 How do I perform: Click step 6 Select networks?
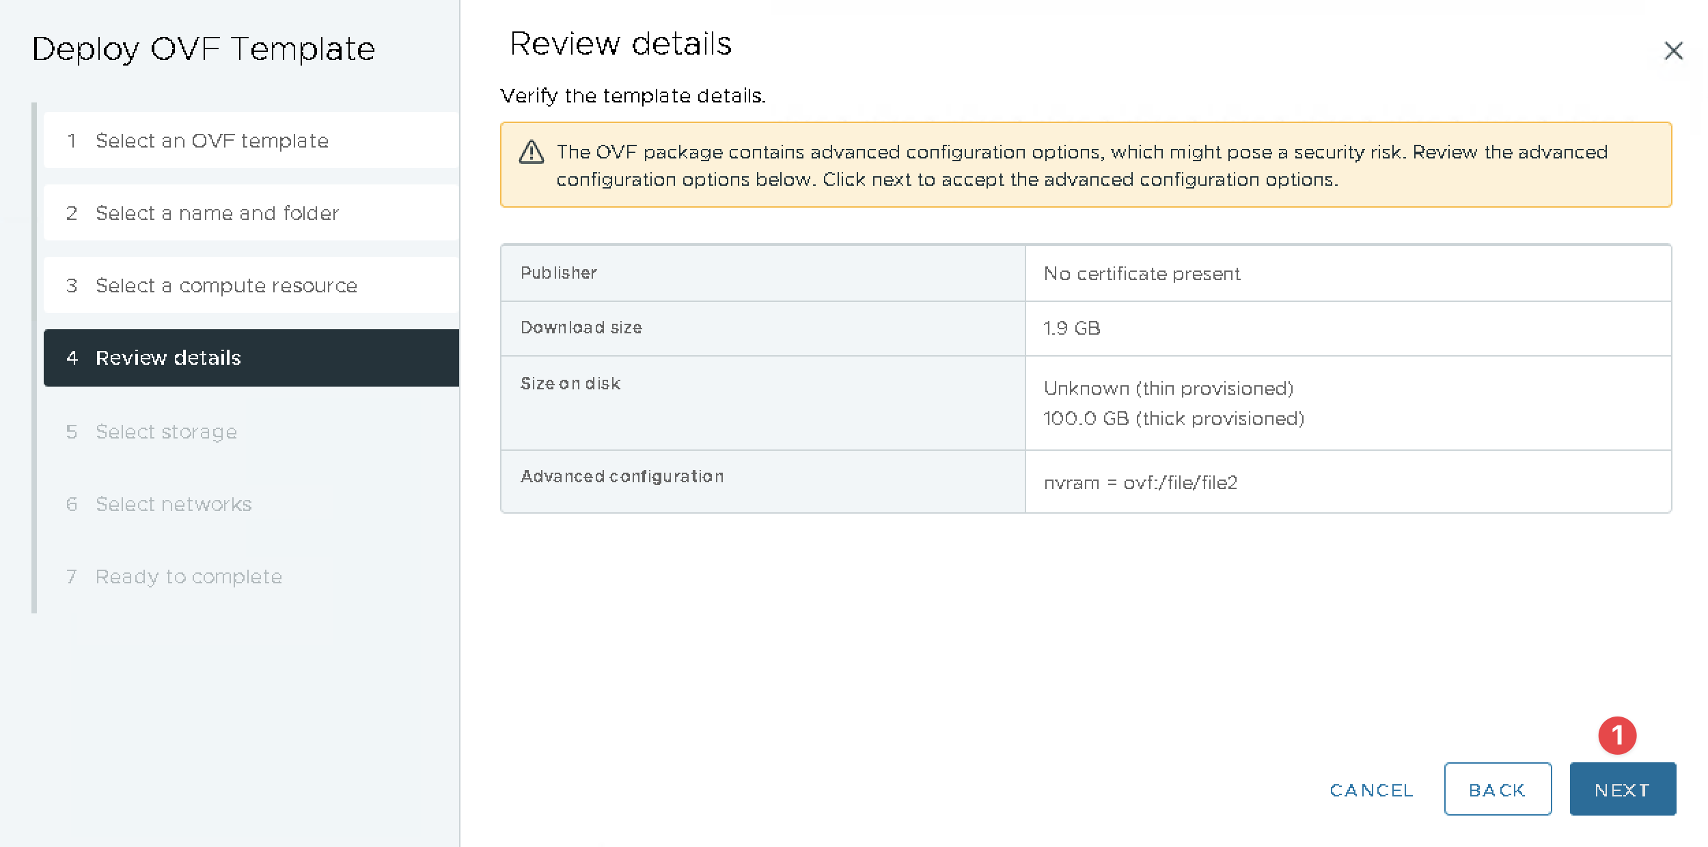point(174,504)
